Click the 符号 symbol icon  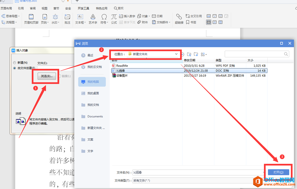pos(104,17)
